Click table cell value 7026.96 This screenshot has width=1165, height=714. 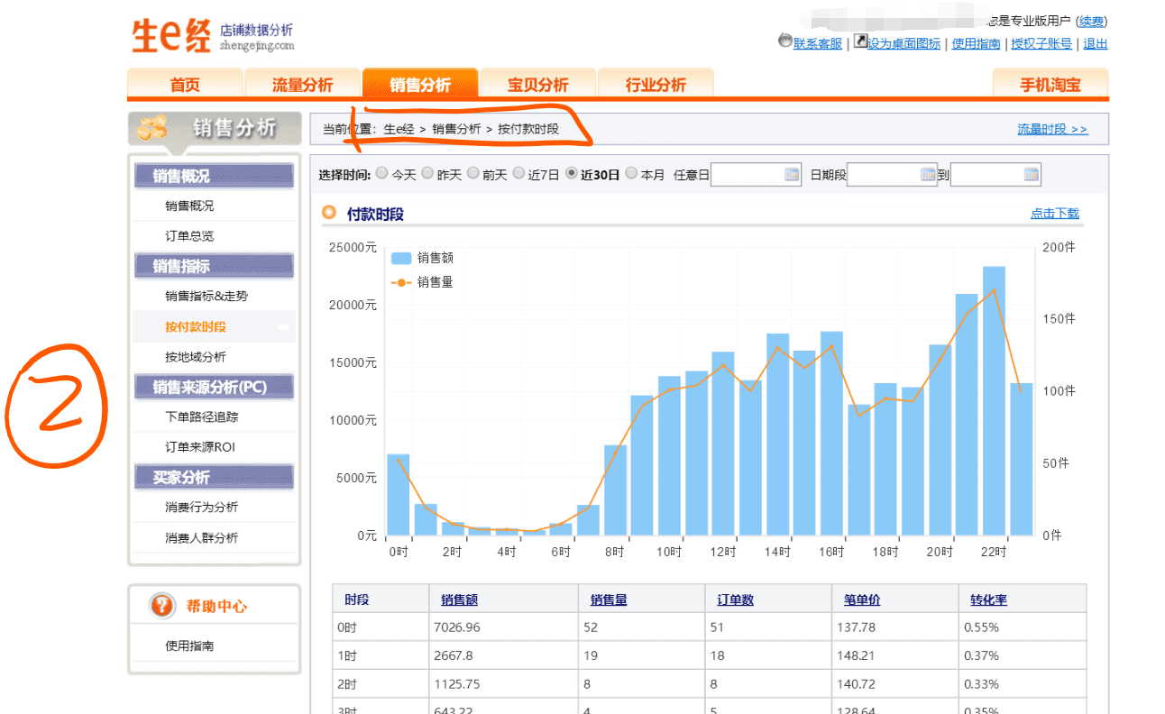click(457, 627)
